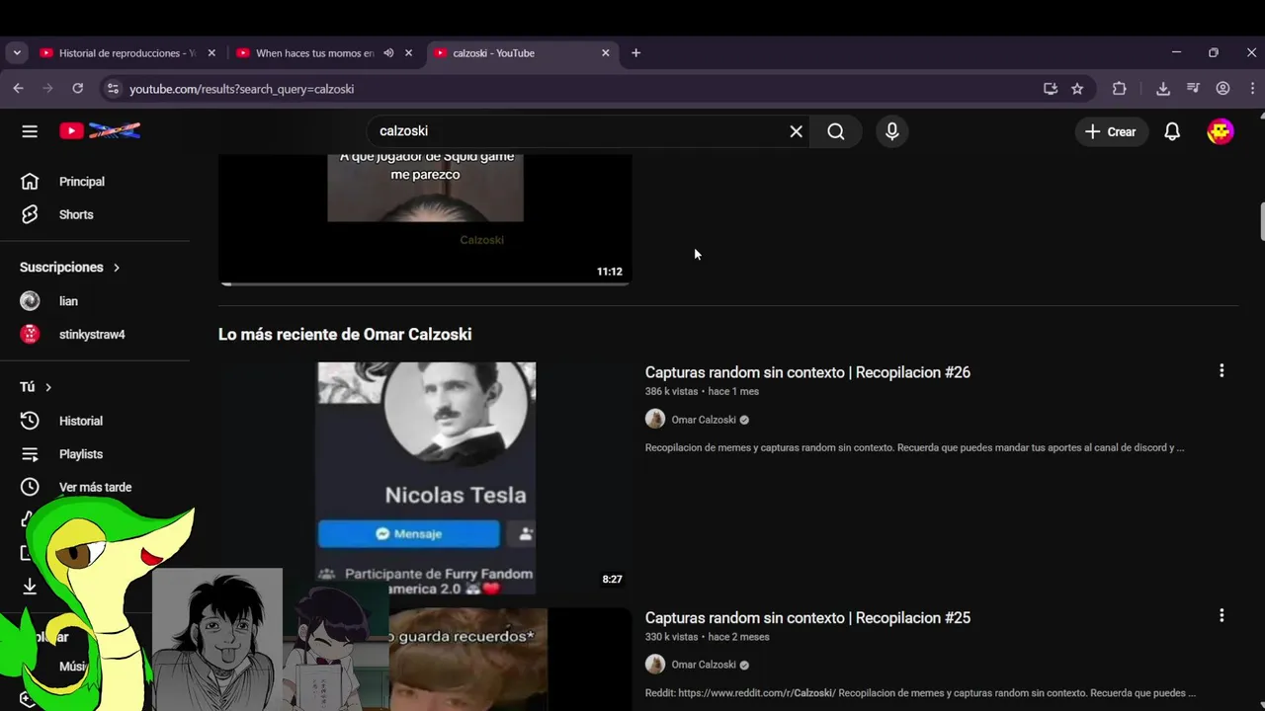Viewport: 1265px width, 711px height.
Task: Click the Ver más tarde clock icon
Action: (x=30, y=487)
